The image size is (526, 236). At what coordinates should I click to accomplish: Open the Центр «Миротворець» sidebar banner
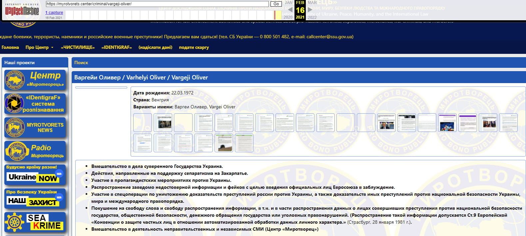coord(35,80)
